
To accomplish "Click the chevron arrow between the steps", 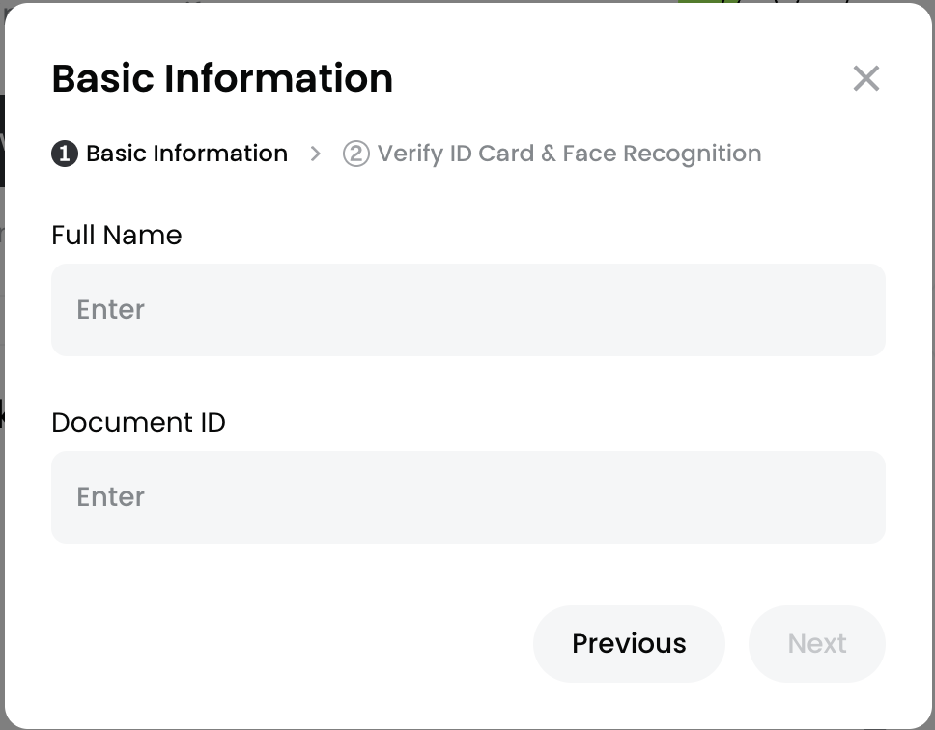I will click(x=315, y=154).
